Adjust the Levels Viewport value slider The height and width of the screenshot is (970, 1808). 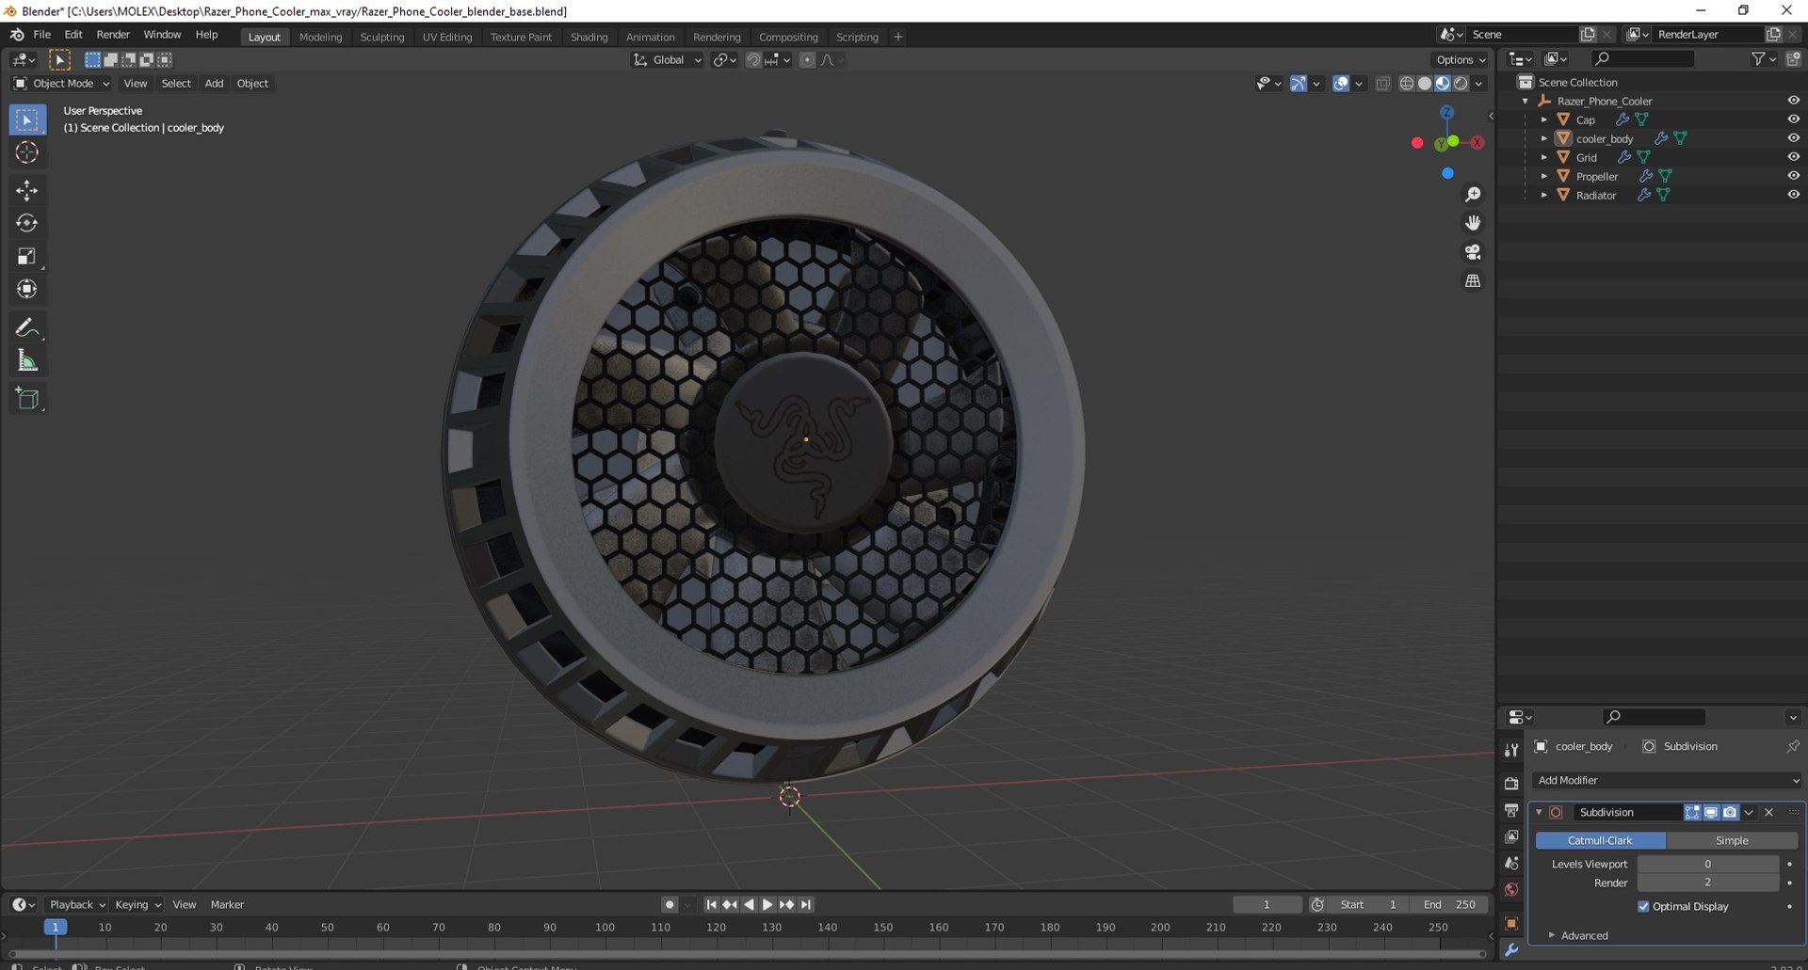point(1707,865)
